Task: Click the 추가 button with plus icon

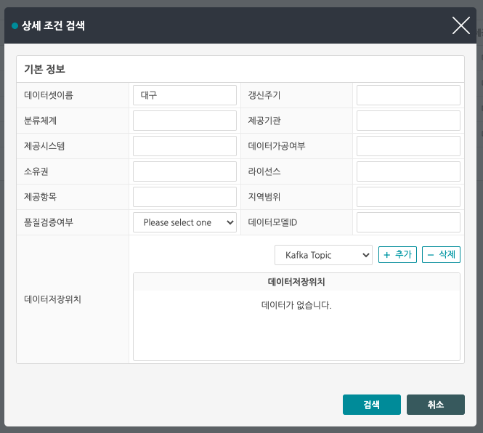Action: pos(397,254)
